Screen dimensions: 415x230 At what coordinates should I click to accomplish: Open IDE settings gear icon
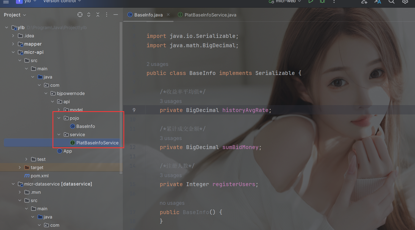[405, 2]
